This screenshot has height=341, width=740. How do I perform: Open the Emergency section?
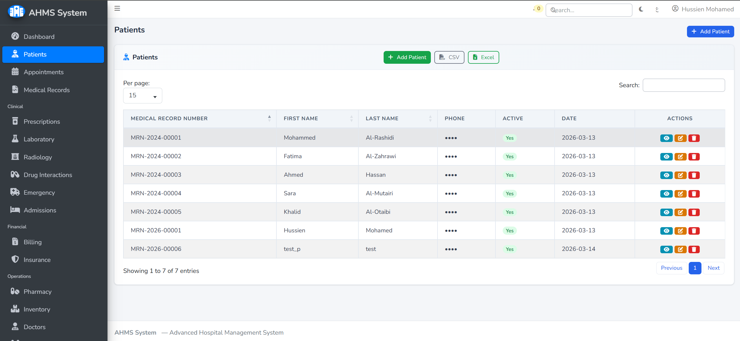(39, 192)
